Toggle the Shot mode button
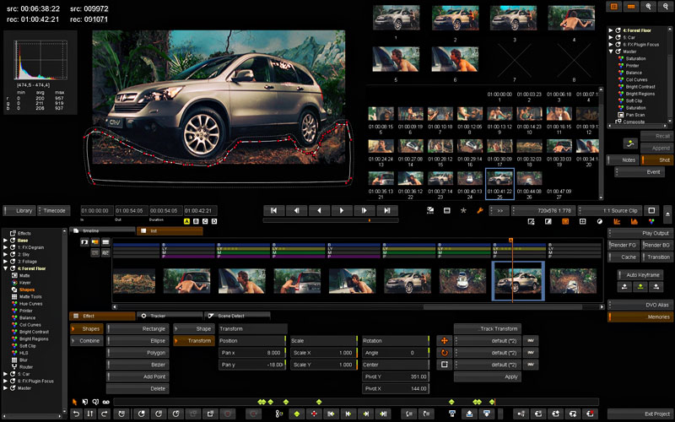 [657, 160]
